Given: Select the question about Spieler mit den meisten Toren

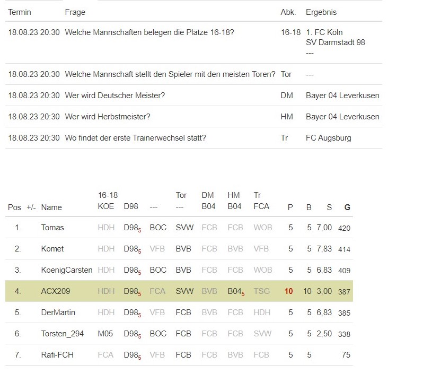Looking at the screenshot, I should tap(170, 74).
